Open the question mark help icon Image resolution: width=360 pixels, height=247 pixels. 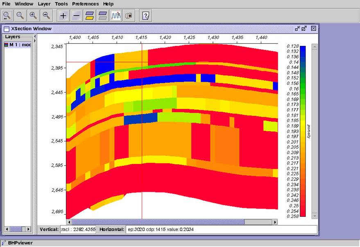click(145, 16)
